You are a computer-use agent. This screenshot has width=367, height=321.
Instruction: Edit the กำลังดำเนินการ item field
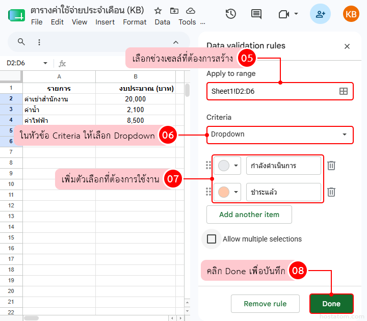(x=283, y=166)
